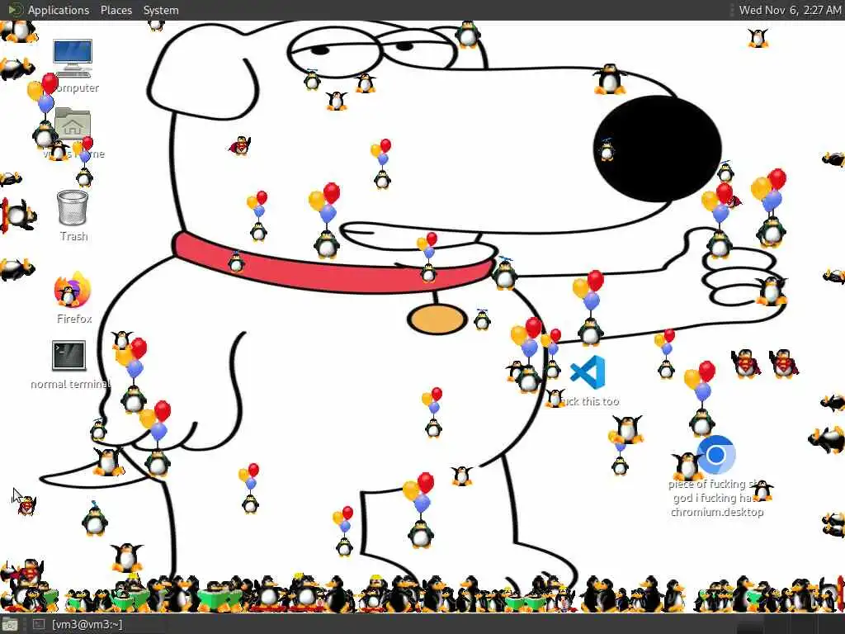Screen dimensions: 845x634
Task: Open the Applications menu
Action: [x=59, y=10]
